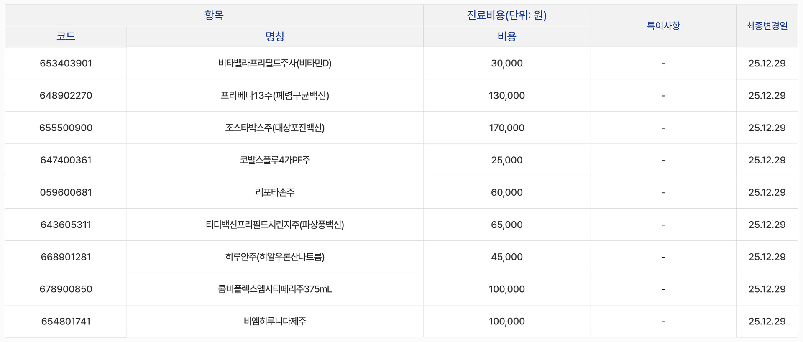Click the 진료비용(단위: 원) header
Image resolution: width=803 pixels, height=342 pixels.
click(506, 15)
